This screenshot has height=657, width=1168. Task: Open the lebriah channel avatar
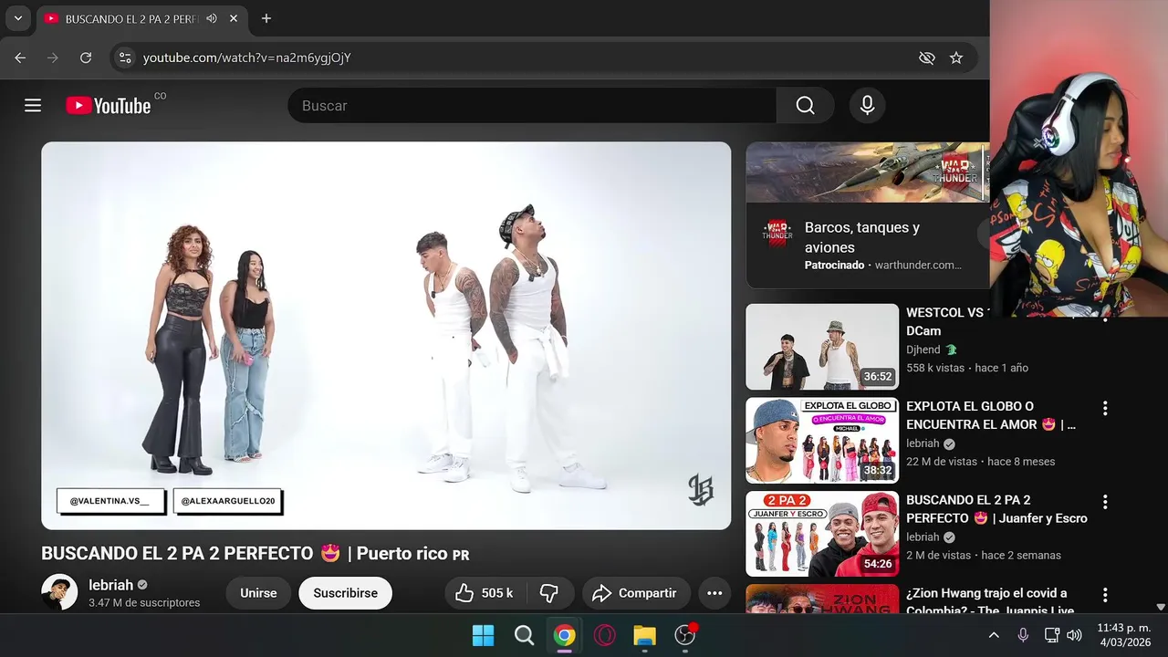[59, 592]
